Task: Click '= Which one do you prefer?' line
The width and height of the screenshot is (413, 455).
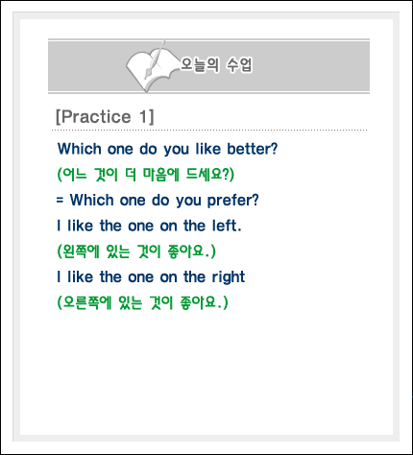Action: 158,201
